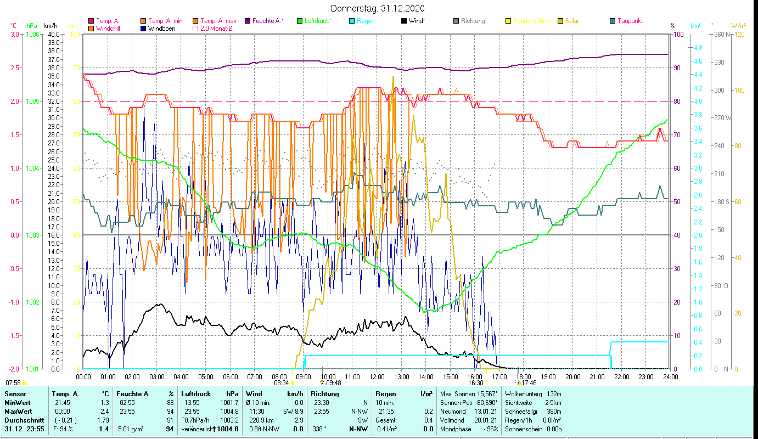Click the Luftdruck* legend label
Viewport: 758px width, 439px height.
[x=318, y=21]
